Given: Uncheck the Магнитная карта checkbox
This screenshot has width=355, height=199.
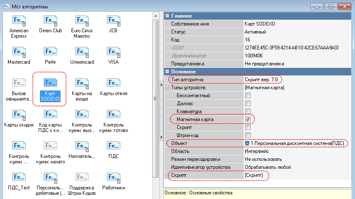Looking at the screenshot, I should pyautogui.click(x=248, y=119).
